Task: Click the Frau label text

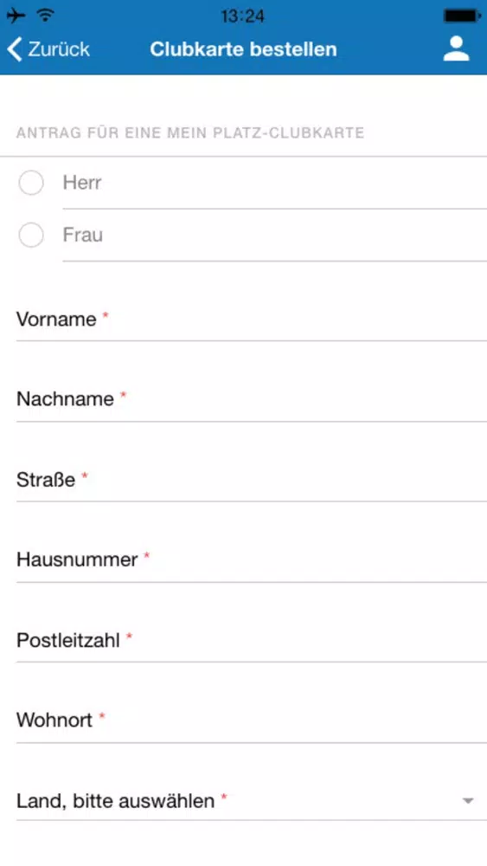Action: 83,235
